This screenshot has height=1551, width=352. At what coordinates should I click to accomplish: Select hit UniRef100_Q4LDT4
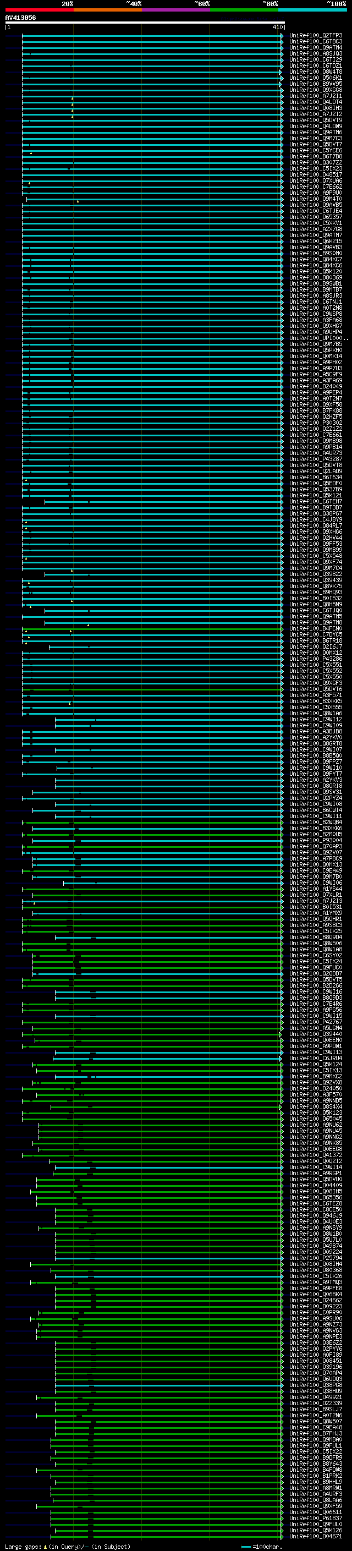pos(316,102)
